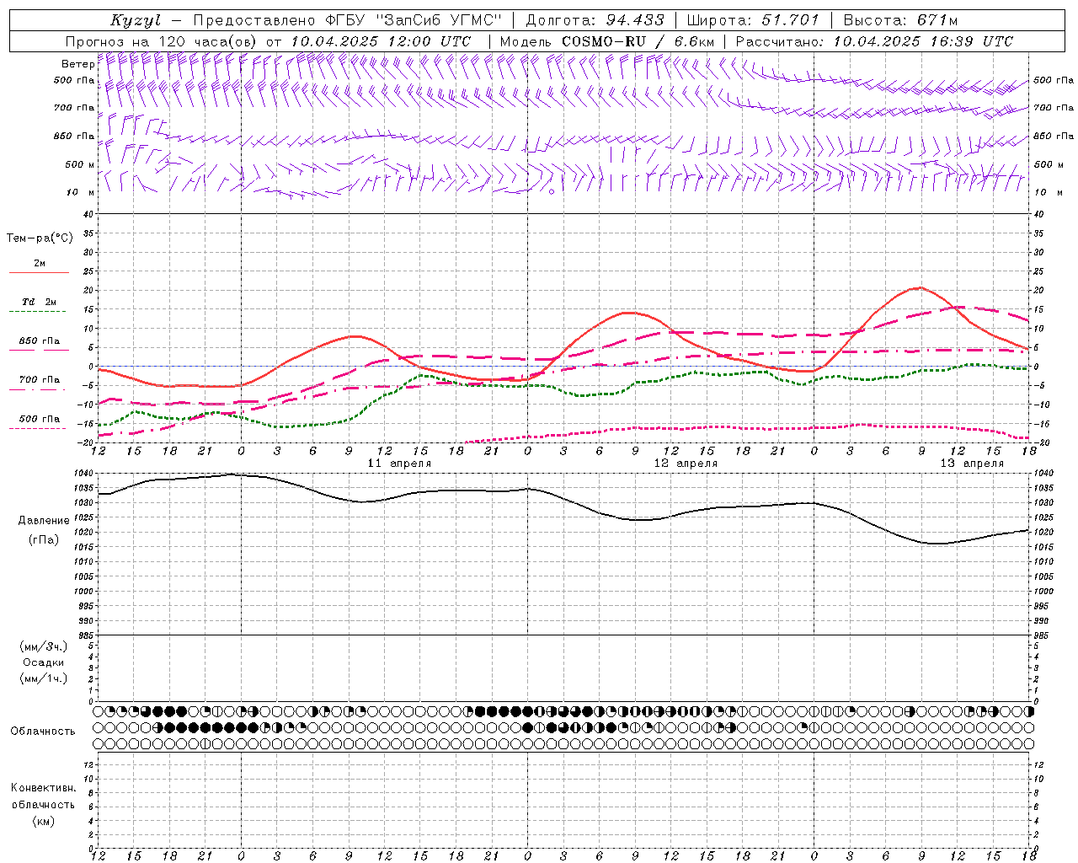
Task: Select the Конвективн. label
Action: 43,788
